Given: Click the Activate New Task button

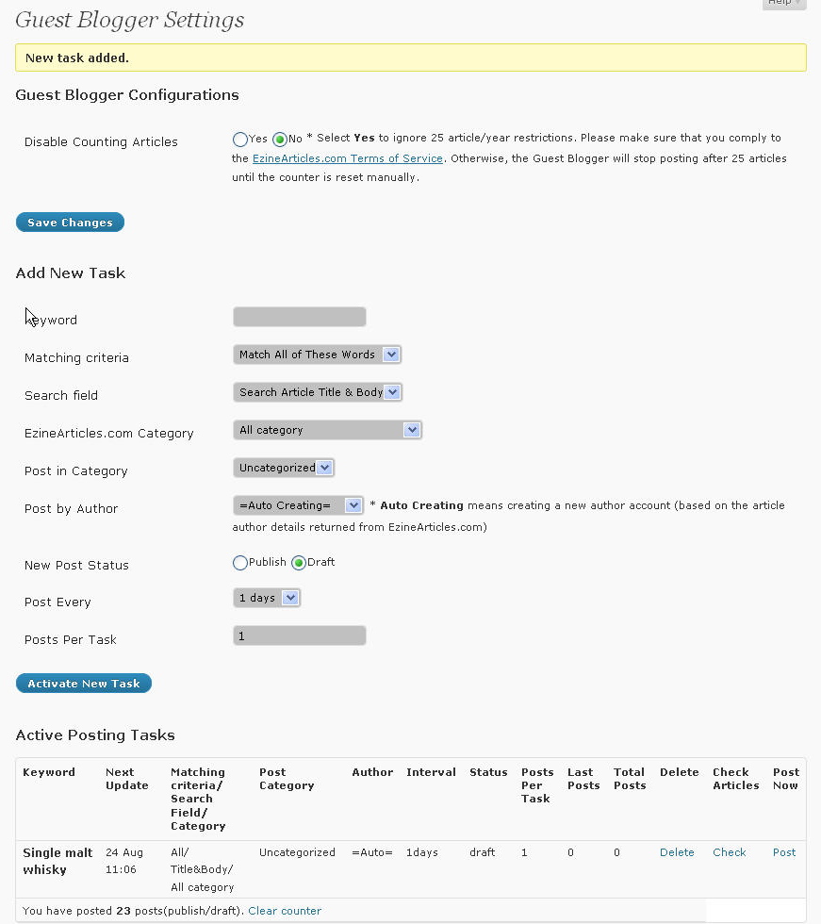Looking at the screenshot, I should click(84, 683).
